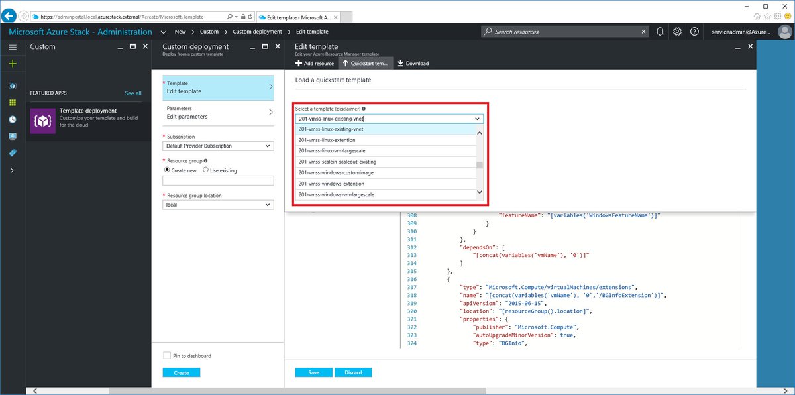Open the green grid All resources icon
This screenshot has width=795, height=395.
click(x=13, y=103)
